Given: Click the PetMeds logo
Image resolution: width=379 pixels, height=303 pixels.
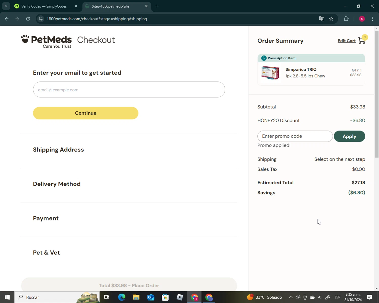Looking at the screenshot, I should pos(47,41).
